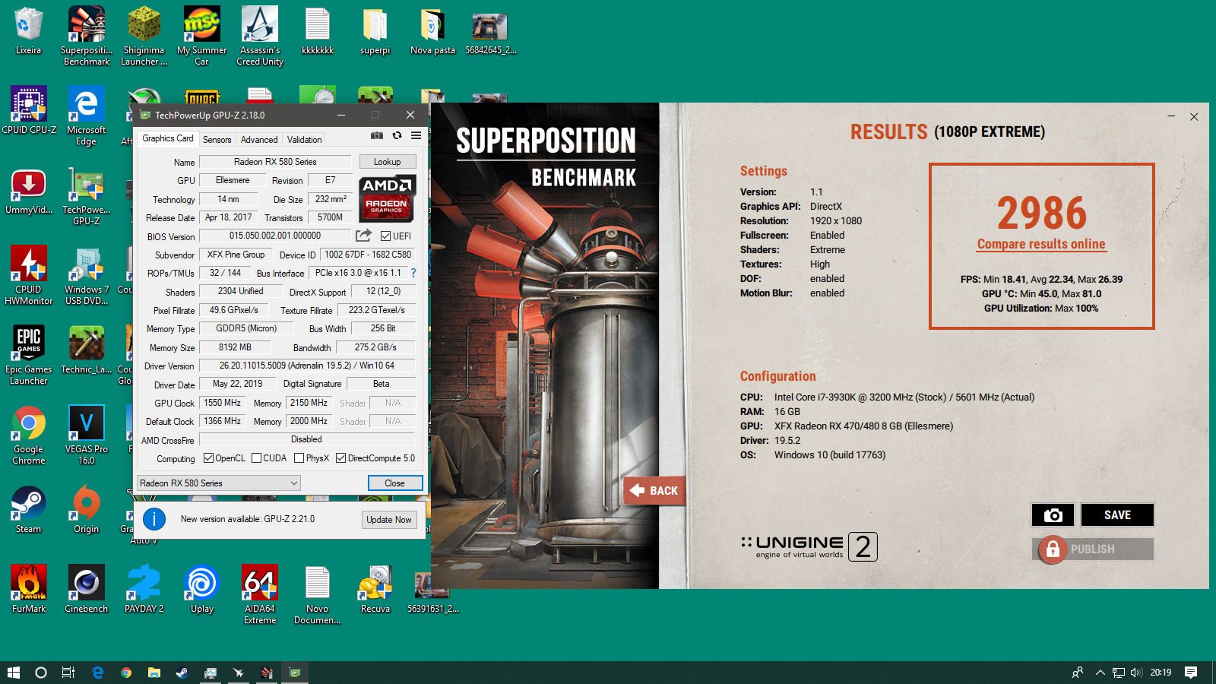This screenshot has width=1216, height=684.
Task: Open VEGAS Pro 16.0 desktop icon
Action: pos(87,435)
